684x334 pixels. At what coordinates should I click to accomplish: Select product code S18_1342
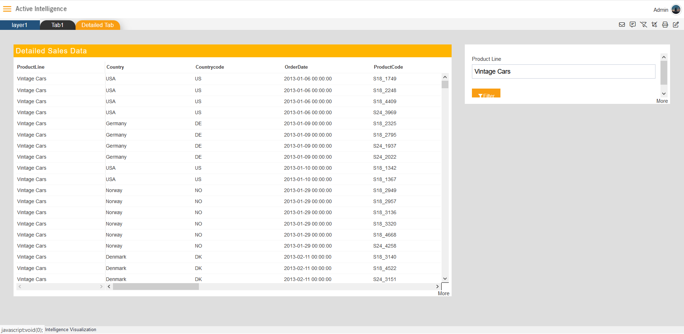385,168
